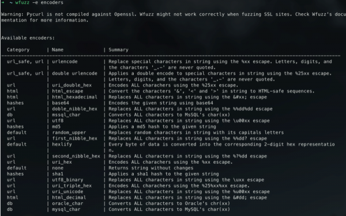Click the second_nibble_hex encoder name

click(x=76, y=156)
